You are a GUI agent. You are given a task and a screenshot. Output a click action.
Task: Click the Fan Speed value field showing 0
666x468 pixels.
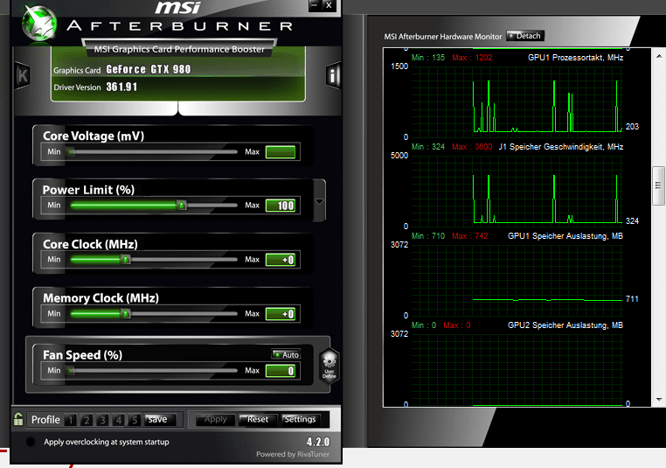281,371
